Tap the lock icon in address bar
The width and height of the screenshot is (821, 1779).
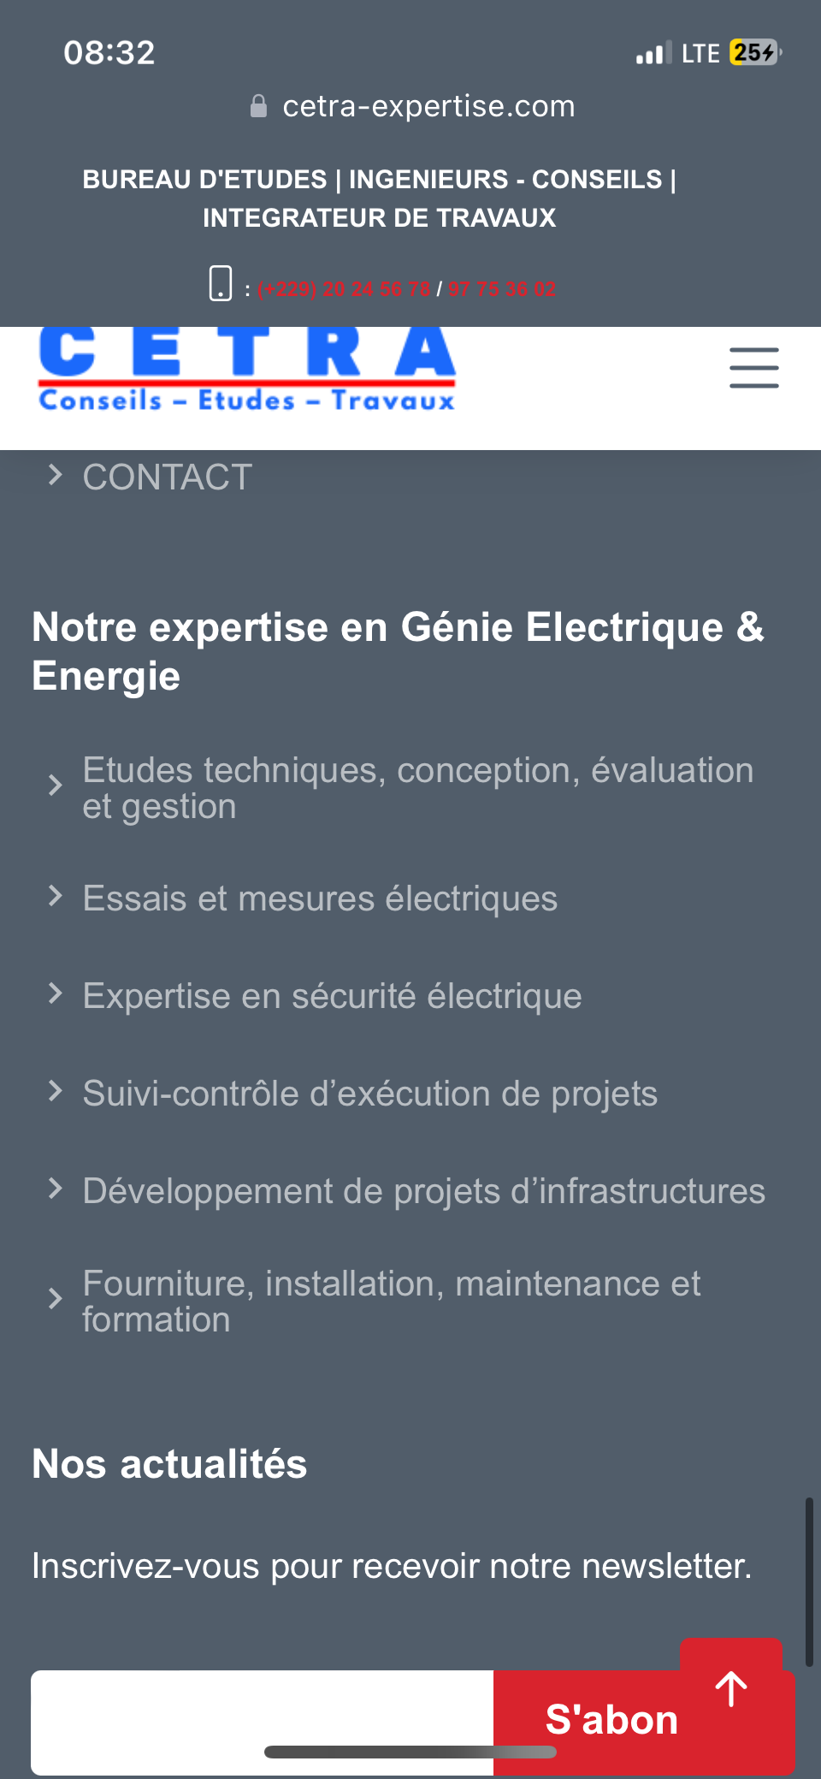(258, 106)
